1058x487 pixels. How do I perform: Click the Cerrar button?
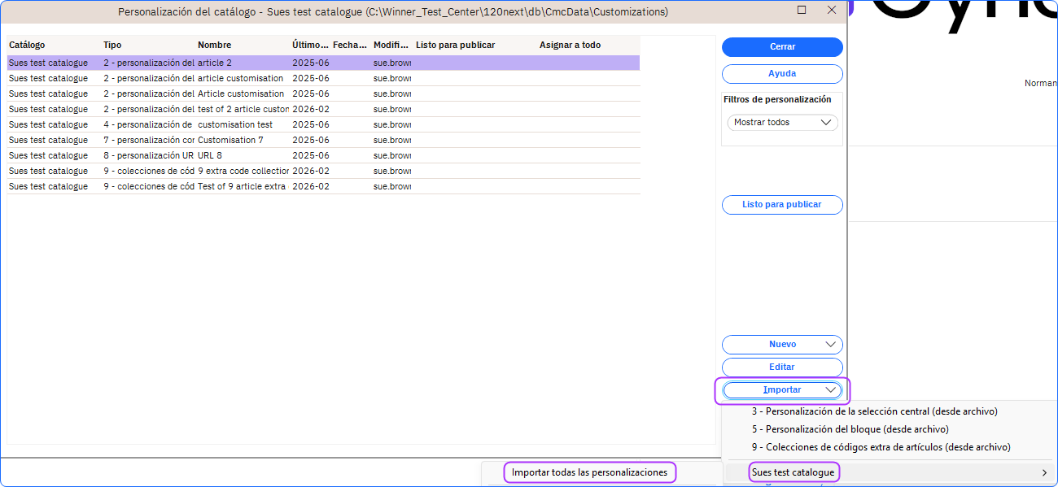pos(781,47)
